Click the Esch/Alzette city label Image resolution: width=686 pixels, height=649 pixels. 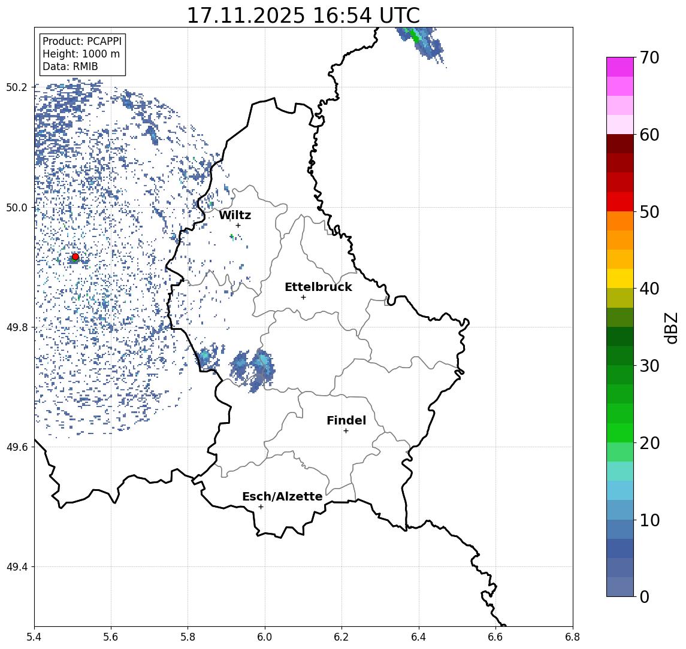point(282,496)
